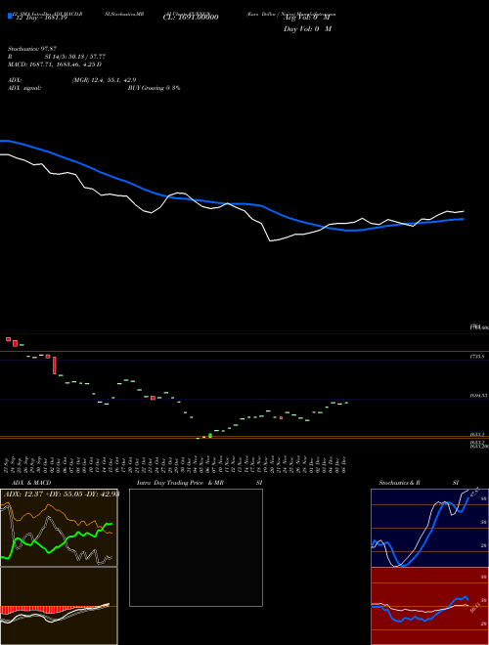Open the empty Intra Day Trading Price panel

pyautogui.click(x=196, y=547)
